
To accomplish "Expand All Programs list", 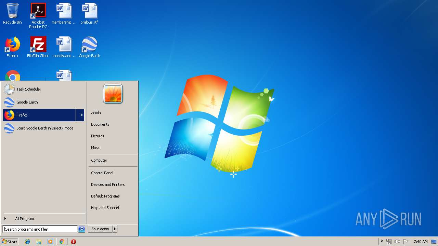I will coord(44,219).
